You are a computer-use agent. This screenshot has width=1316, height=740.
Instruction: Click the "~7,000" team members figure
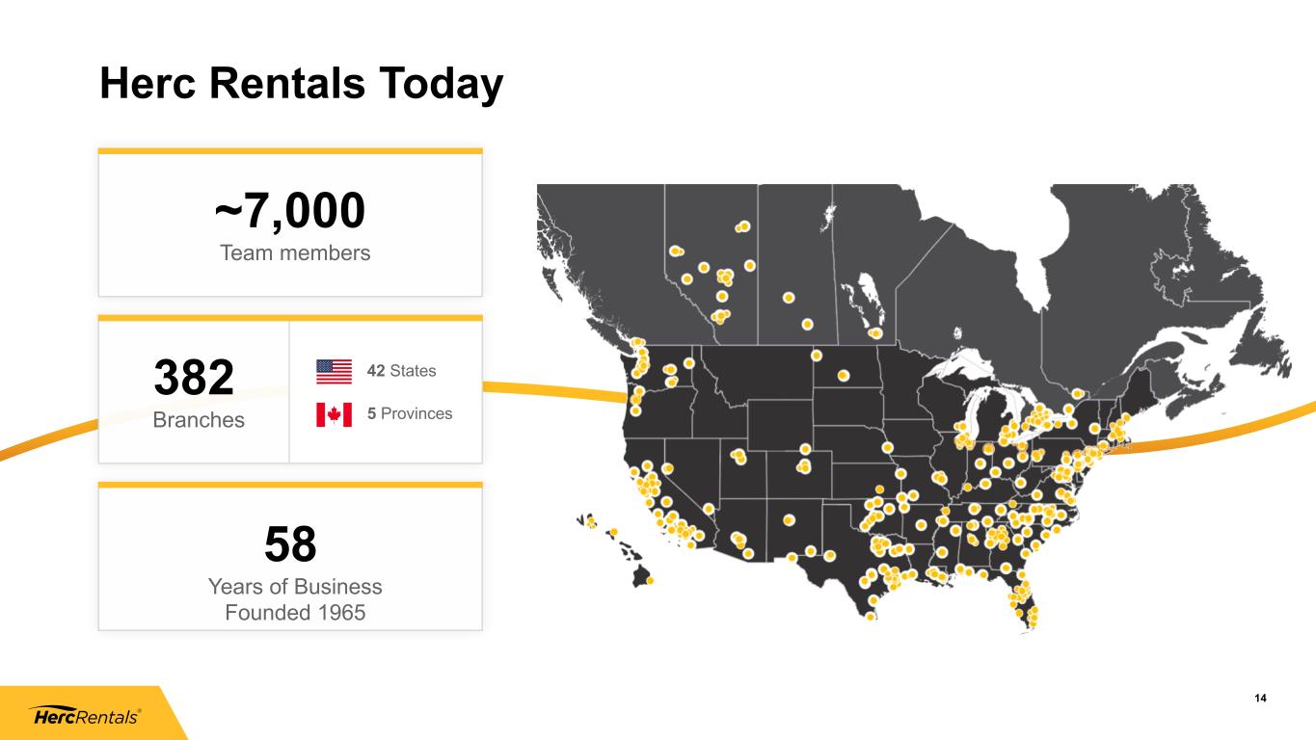(x=290, y=210)
